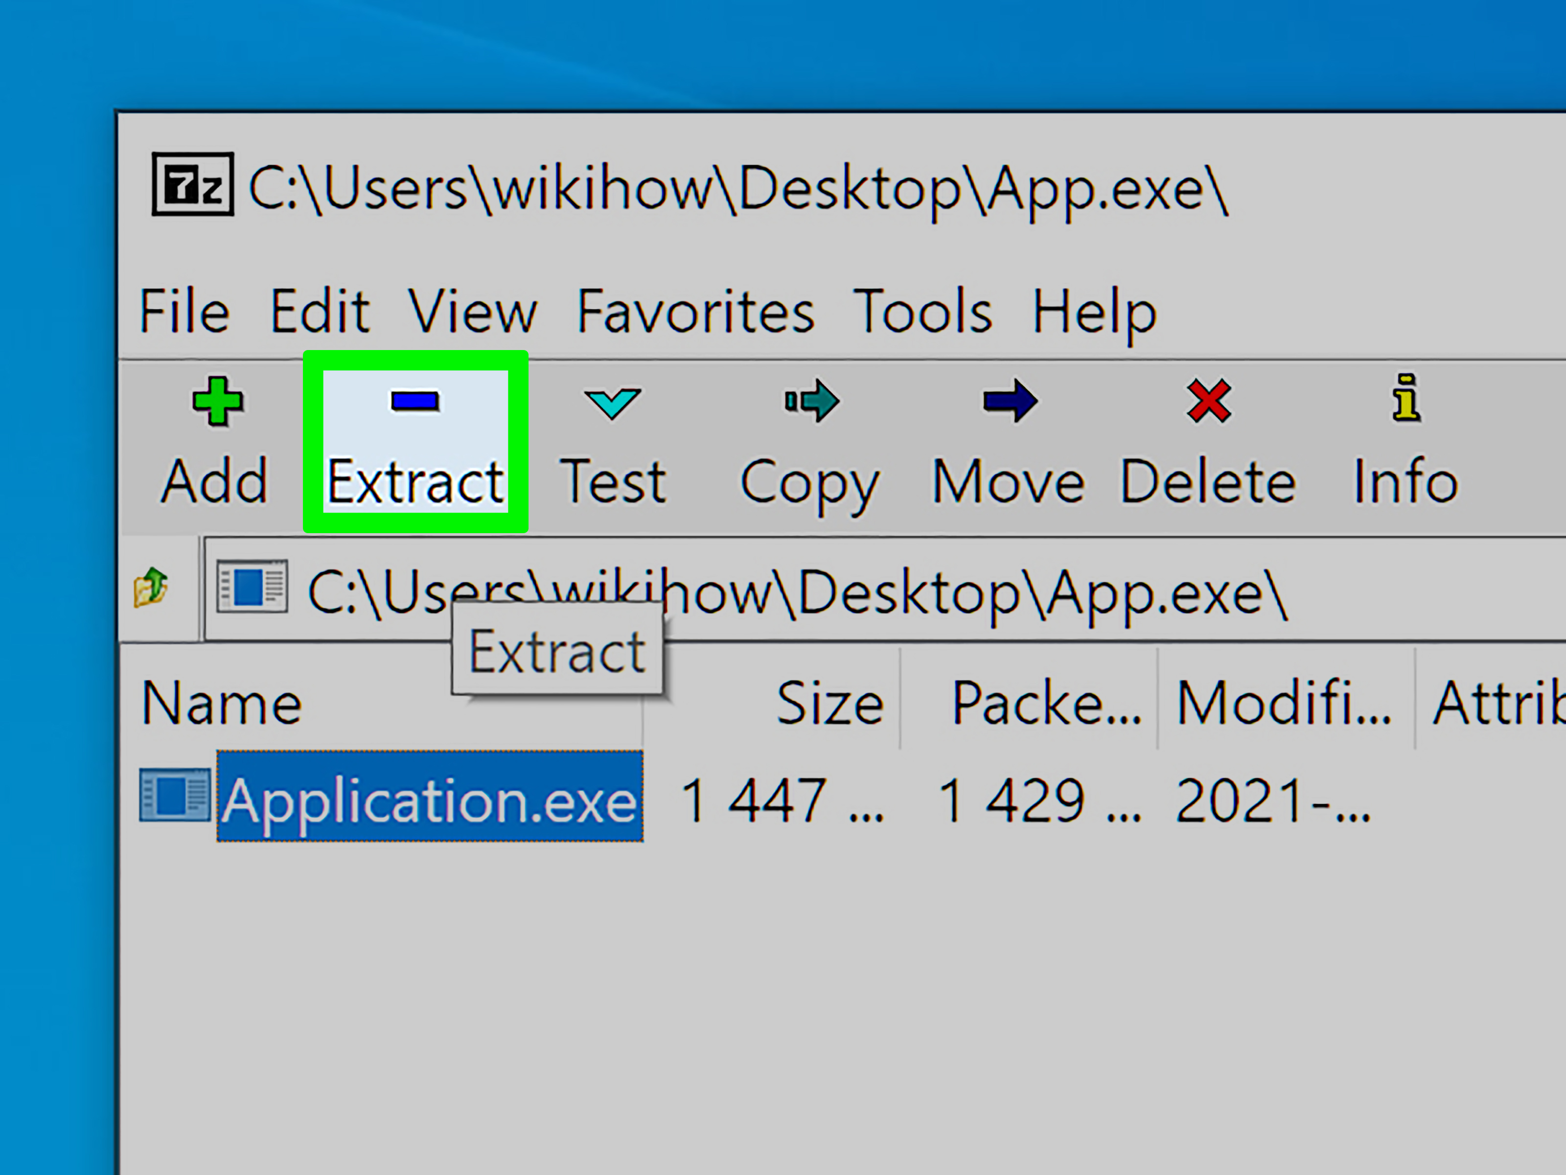This screenshot has width=1566, height=1175.
Task: Sort by the Modified column header
Action: coord(1284,703)
